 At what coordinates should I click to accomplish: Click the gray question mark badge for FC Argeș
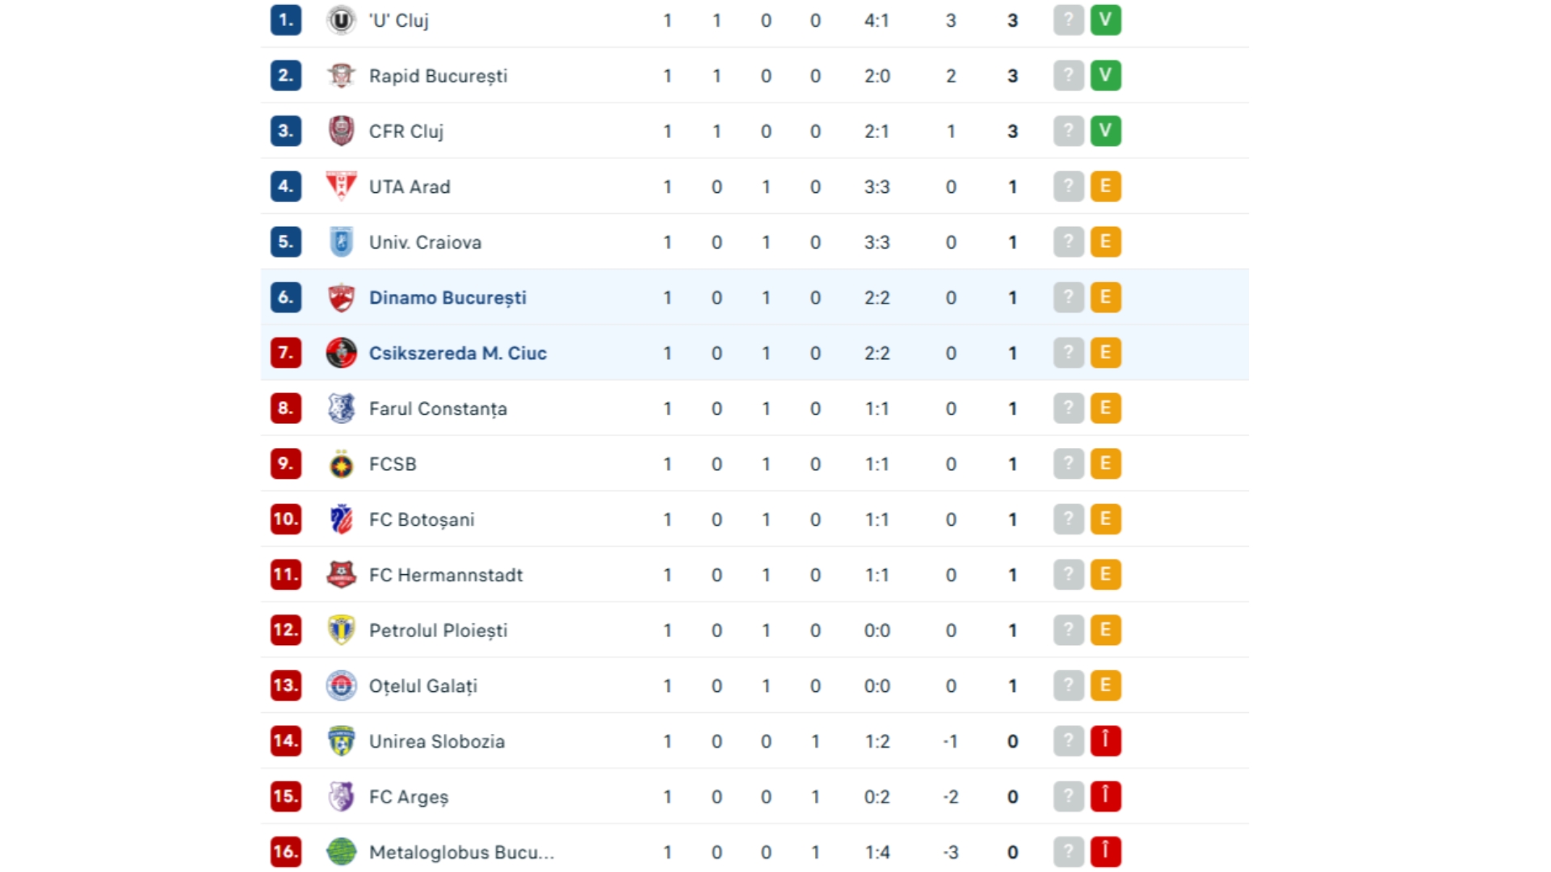pos(1068,797)
